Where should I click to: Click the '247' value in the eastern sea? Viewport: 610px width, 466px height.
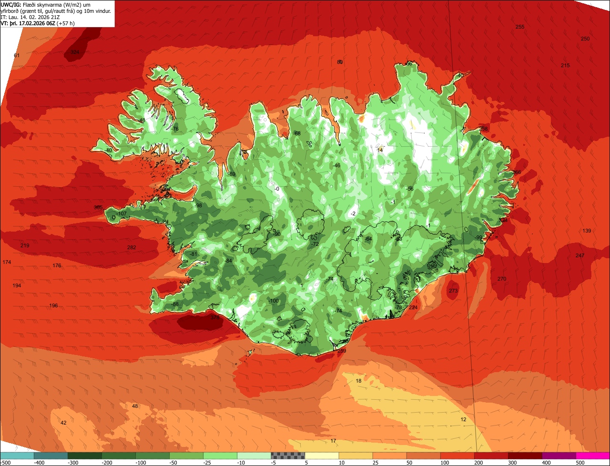click(579, 256)
